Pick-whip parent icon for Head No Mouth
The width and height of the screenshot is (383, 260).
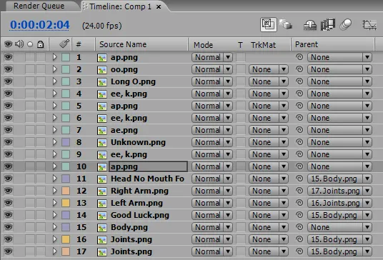299,179
